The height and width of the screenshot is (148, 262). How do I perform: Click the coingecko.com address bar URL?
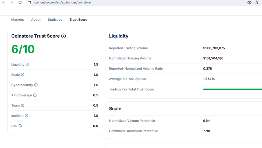[x=62, y=2]
